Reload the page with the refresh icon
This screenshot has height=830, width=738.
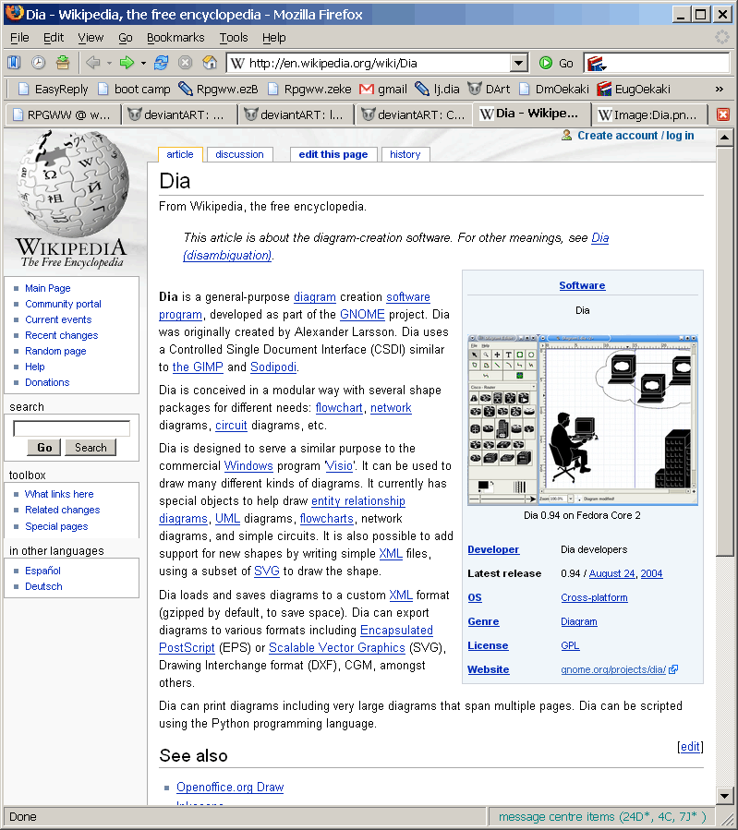point(161,63)
